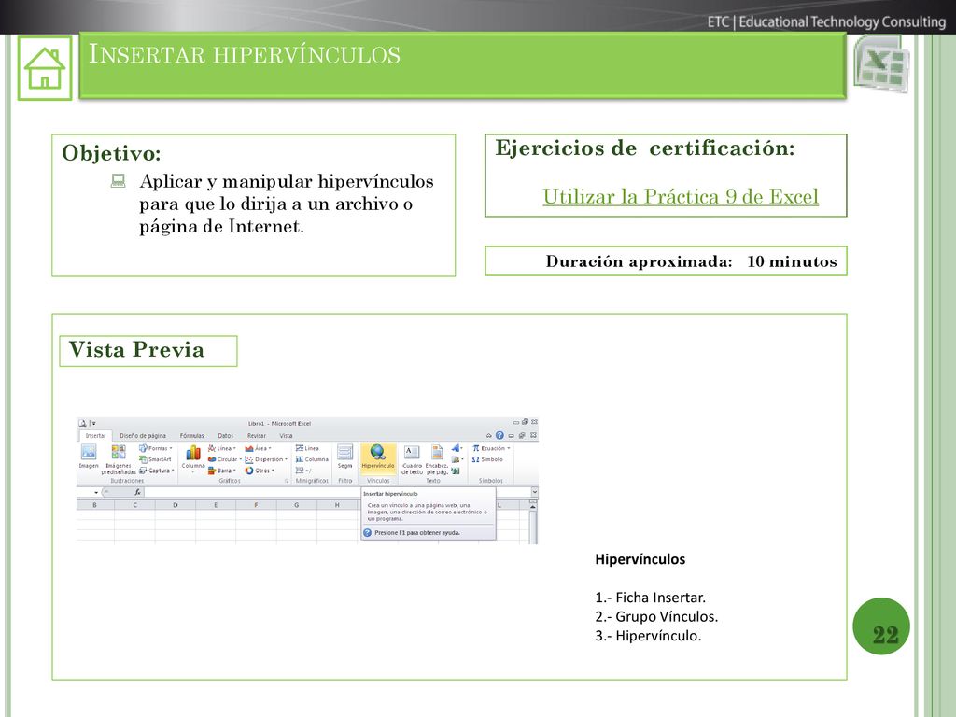Click the Excel logo icon at top right

tap(881, 64)
